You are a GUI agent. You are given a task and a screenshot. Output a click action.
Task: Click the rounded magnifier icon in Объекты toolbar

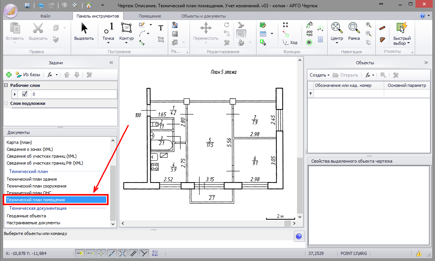tap(383, 75)
